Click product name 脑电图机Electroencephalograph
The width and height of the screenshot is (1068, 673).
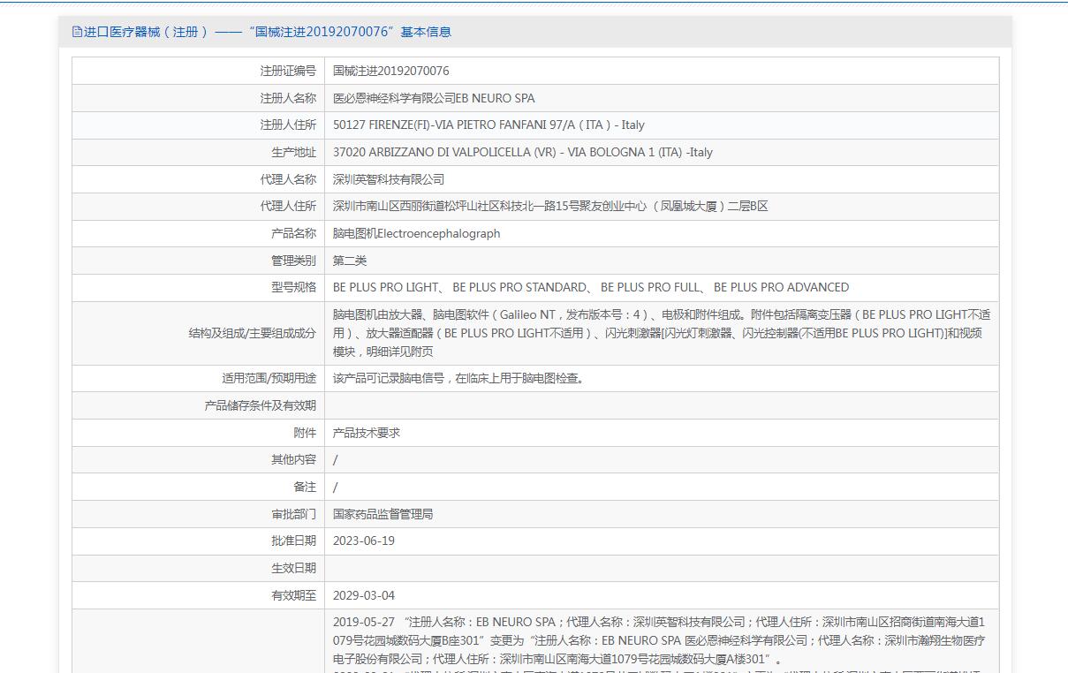coord(416,233)
